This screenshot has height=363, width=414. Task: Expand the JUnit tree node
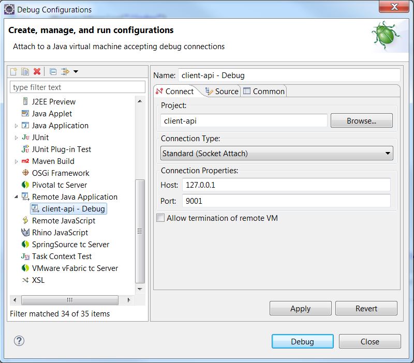(16, 138)
